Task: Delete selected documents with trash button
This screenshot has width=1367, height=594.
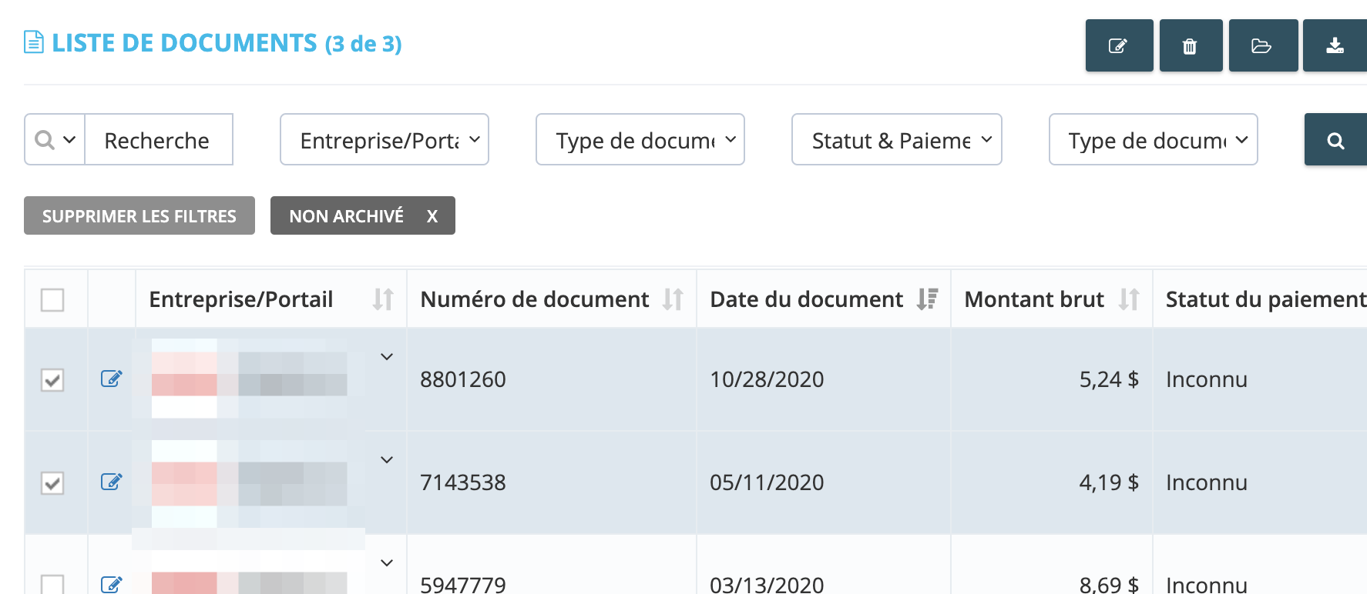Action: pos(1191,45)
